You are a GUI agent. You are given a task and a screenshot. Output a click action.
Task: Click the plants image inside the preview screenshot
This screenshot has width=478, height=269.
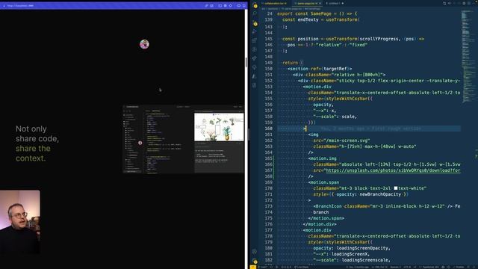click(x=219, y=127)
